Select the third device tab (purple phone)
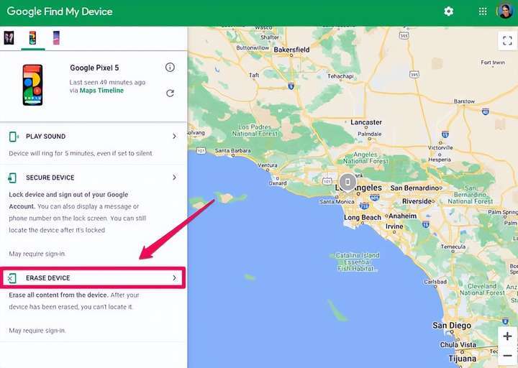 point(56,37)
